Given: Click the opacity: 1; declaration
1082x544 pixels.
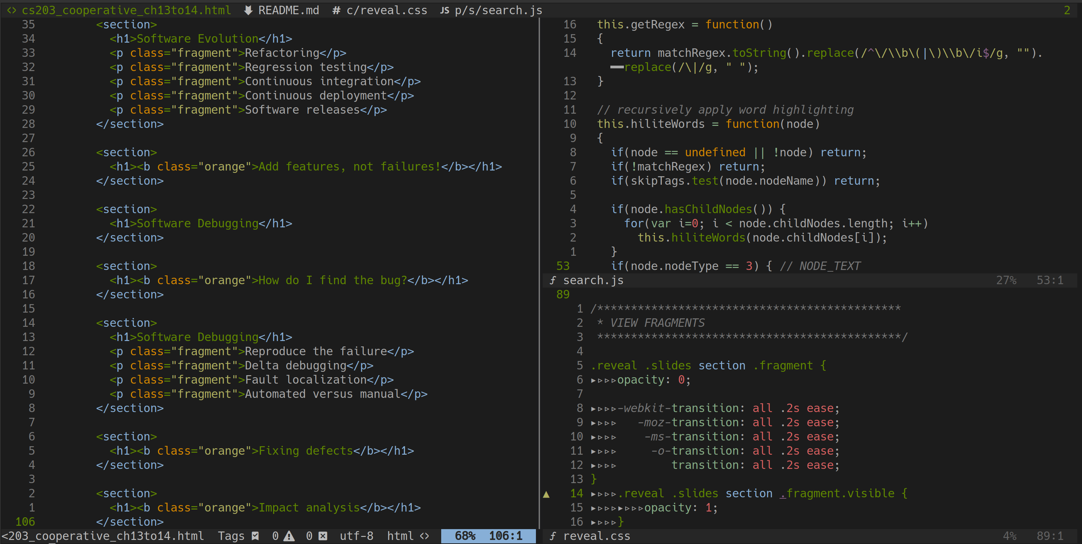Looking at the screenshot, I should 681,508.
